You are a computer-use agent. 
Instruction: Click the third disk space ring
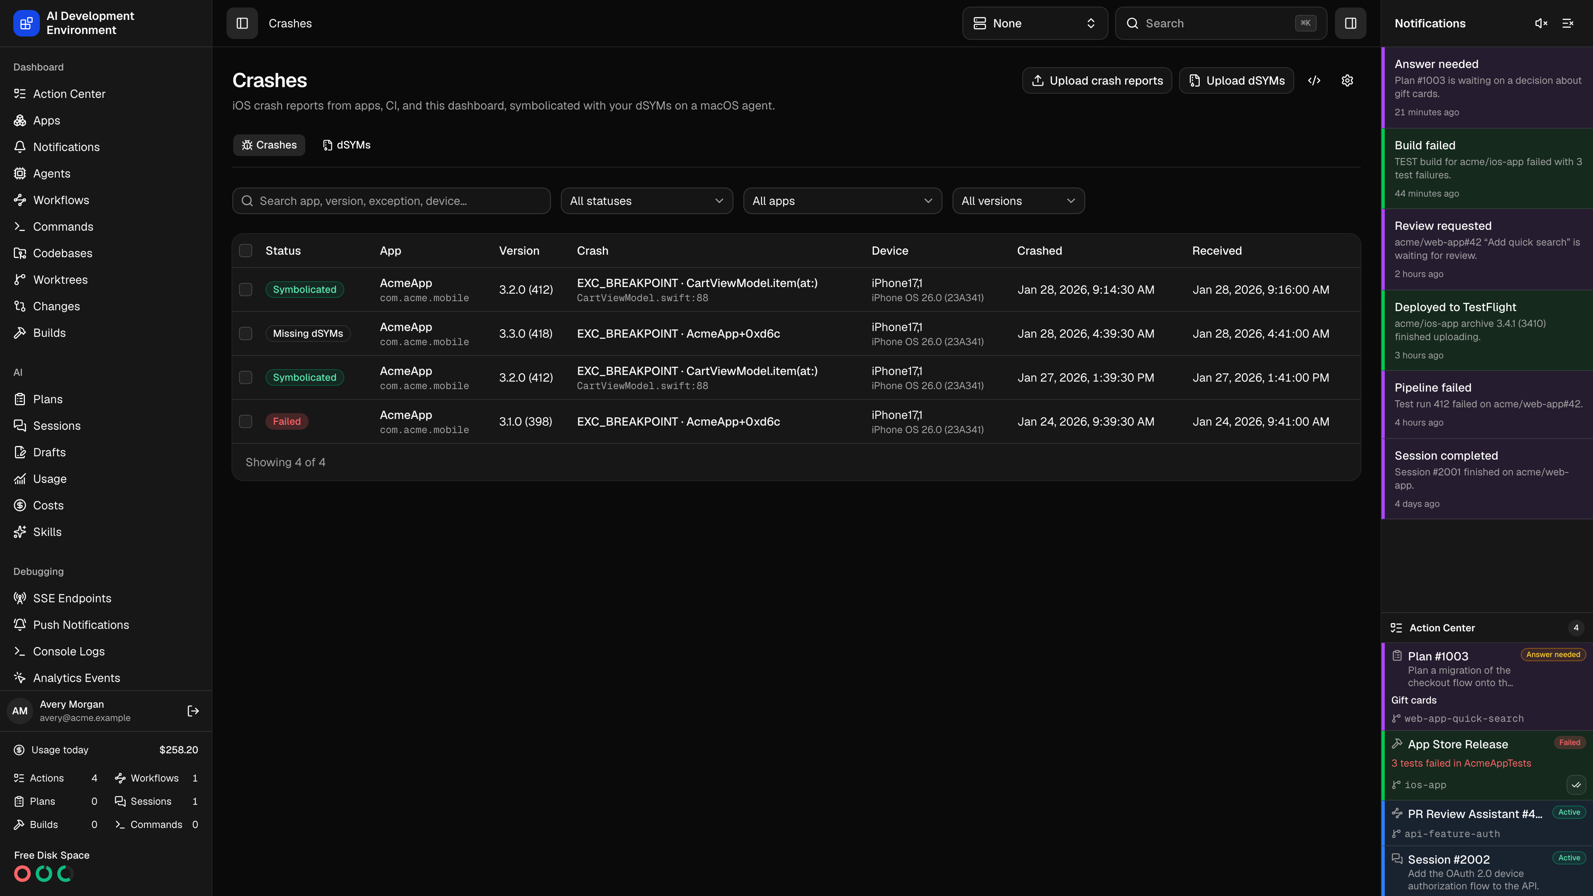click(x=66, y=874)
